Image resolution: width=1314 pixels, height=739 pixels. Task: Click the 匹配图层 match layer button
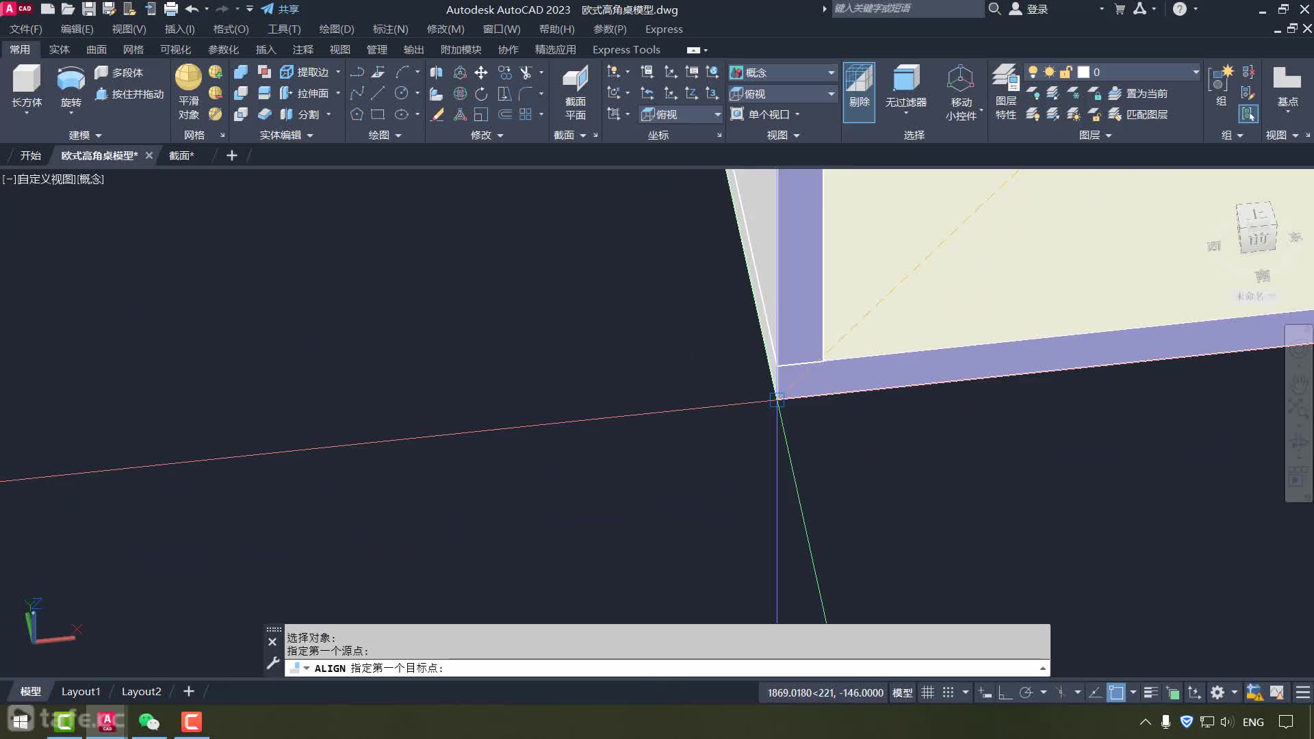(1137, 114)
